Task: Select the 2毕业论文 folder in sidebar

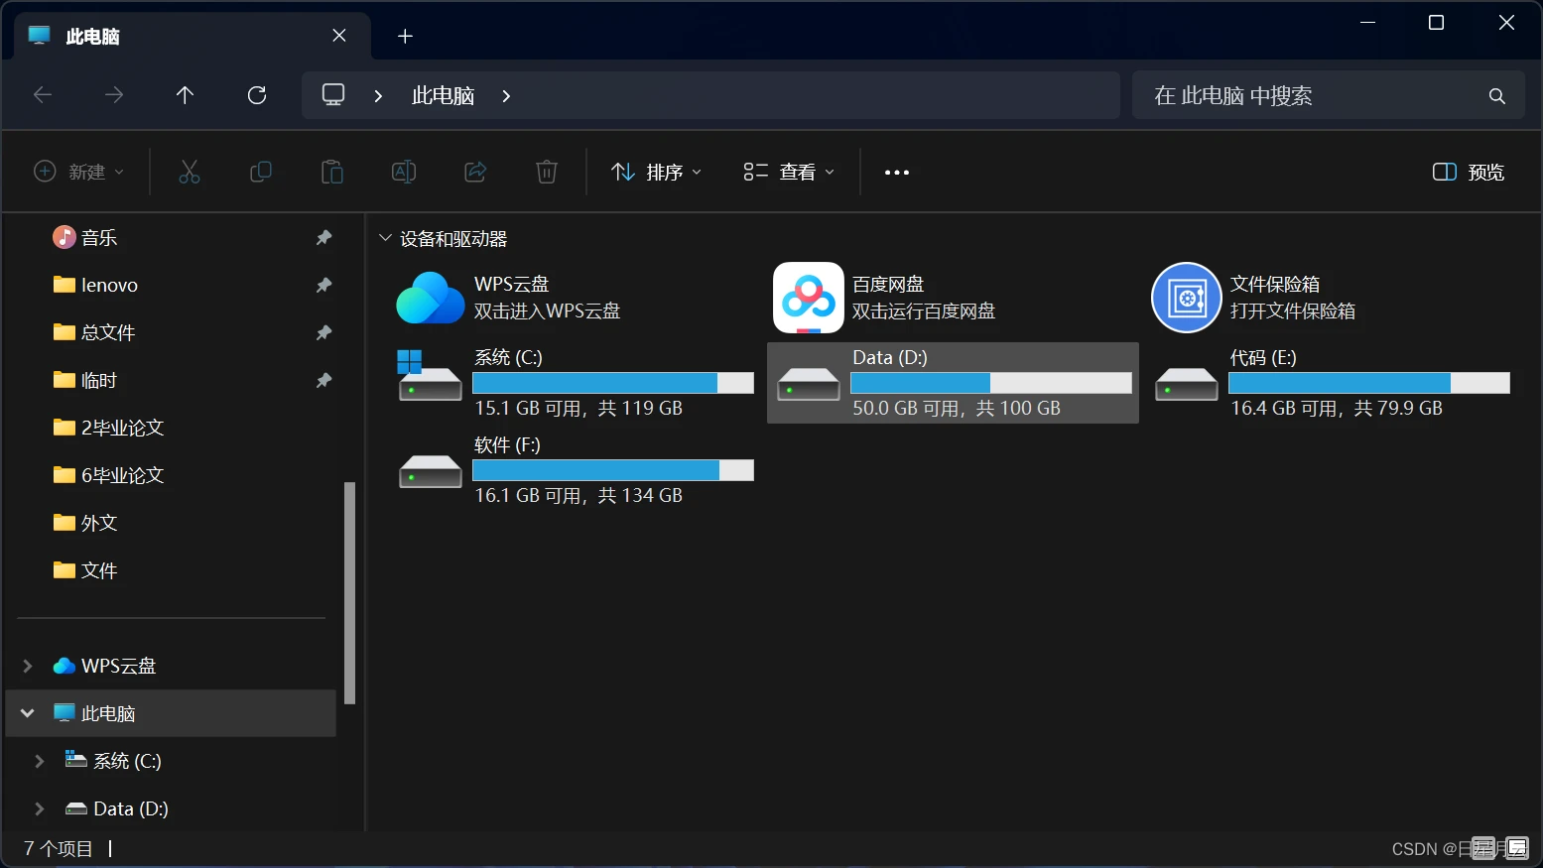Action: 108,428
